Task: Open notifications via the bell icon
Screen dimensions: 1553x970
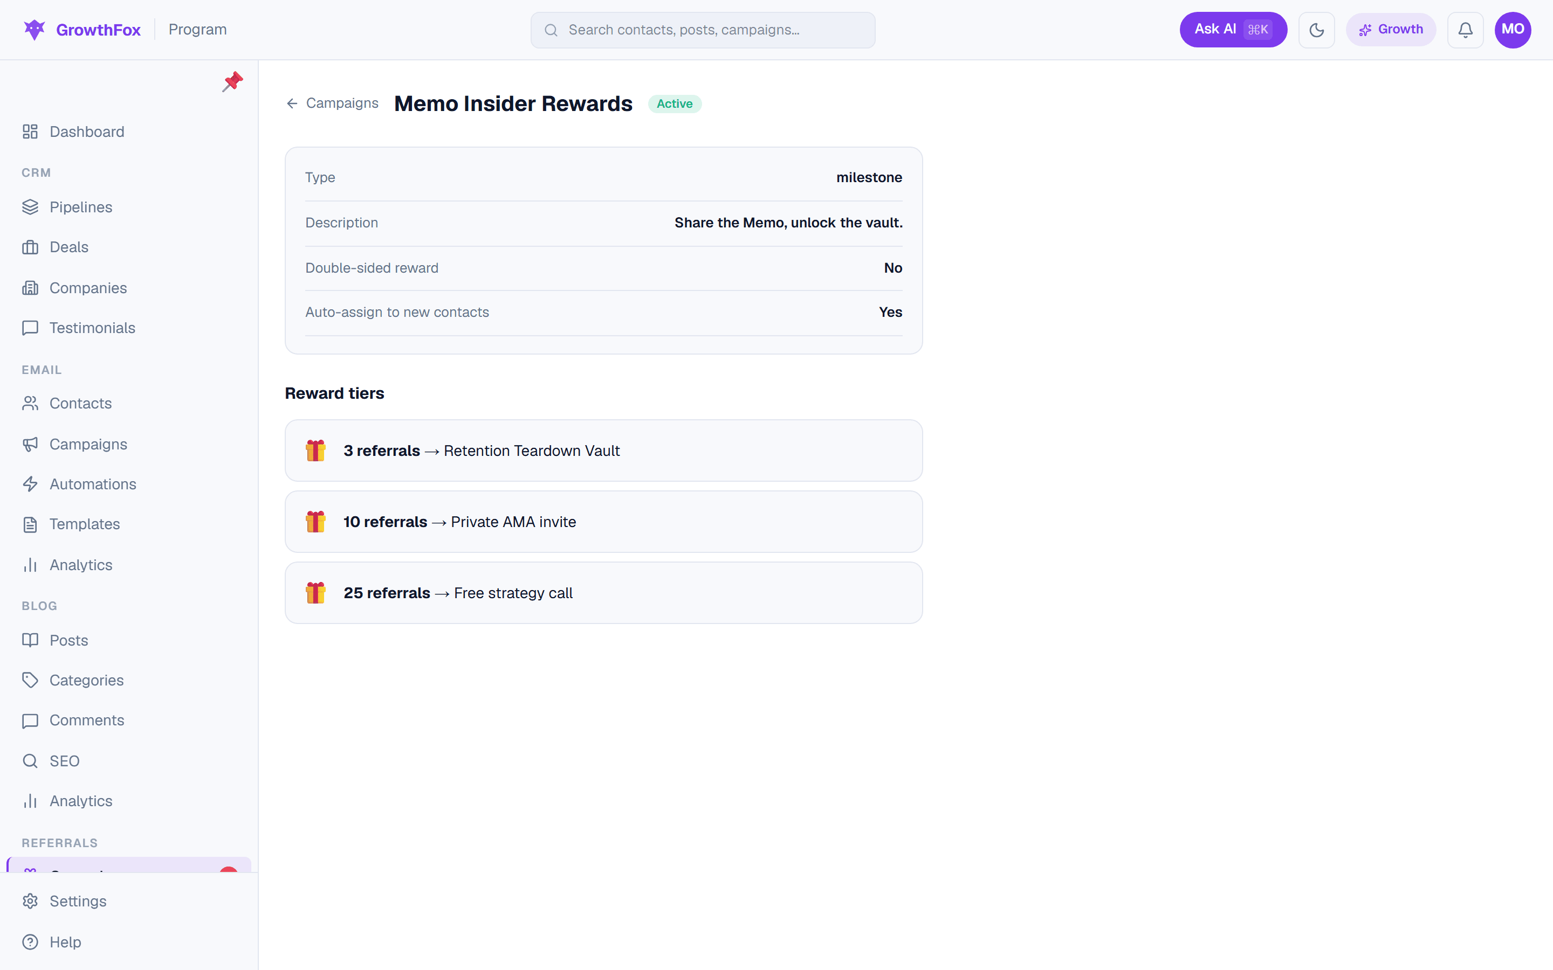Action: [x=1465, y=30]
